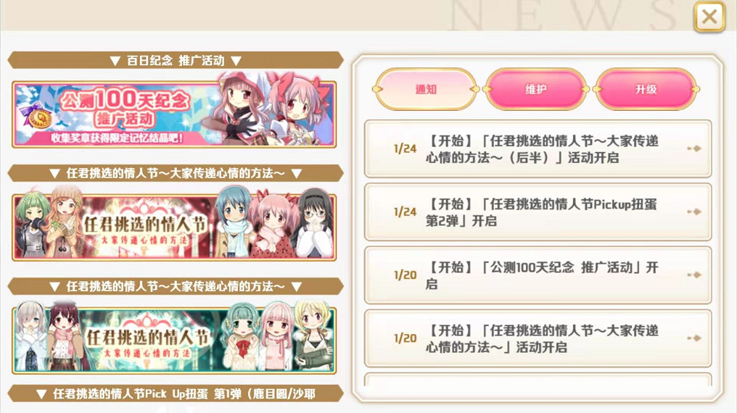Open the 公测100天纪念推广活动 banner
This screenshot has height=413, width=737.
[174, 114]
